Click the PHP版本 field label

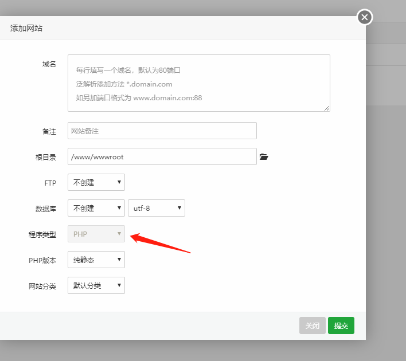coord(42,260)
